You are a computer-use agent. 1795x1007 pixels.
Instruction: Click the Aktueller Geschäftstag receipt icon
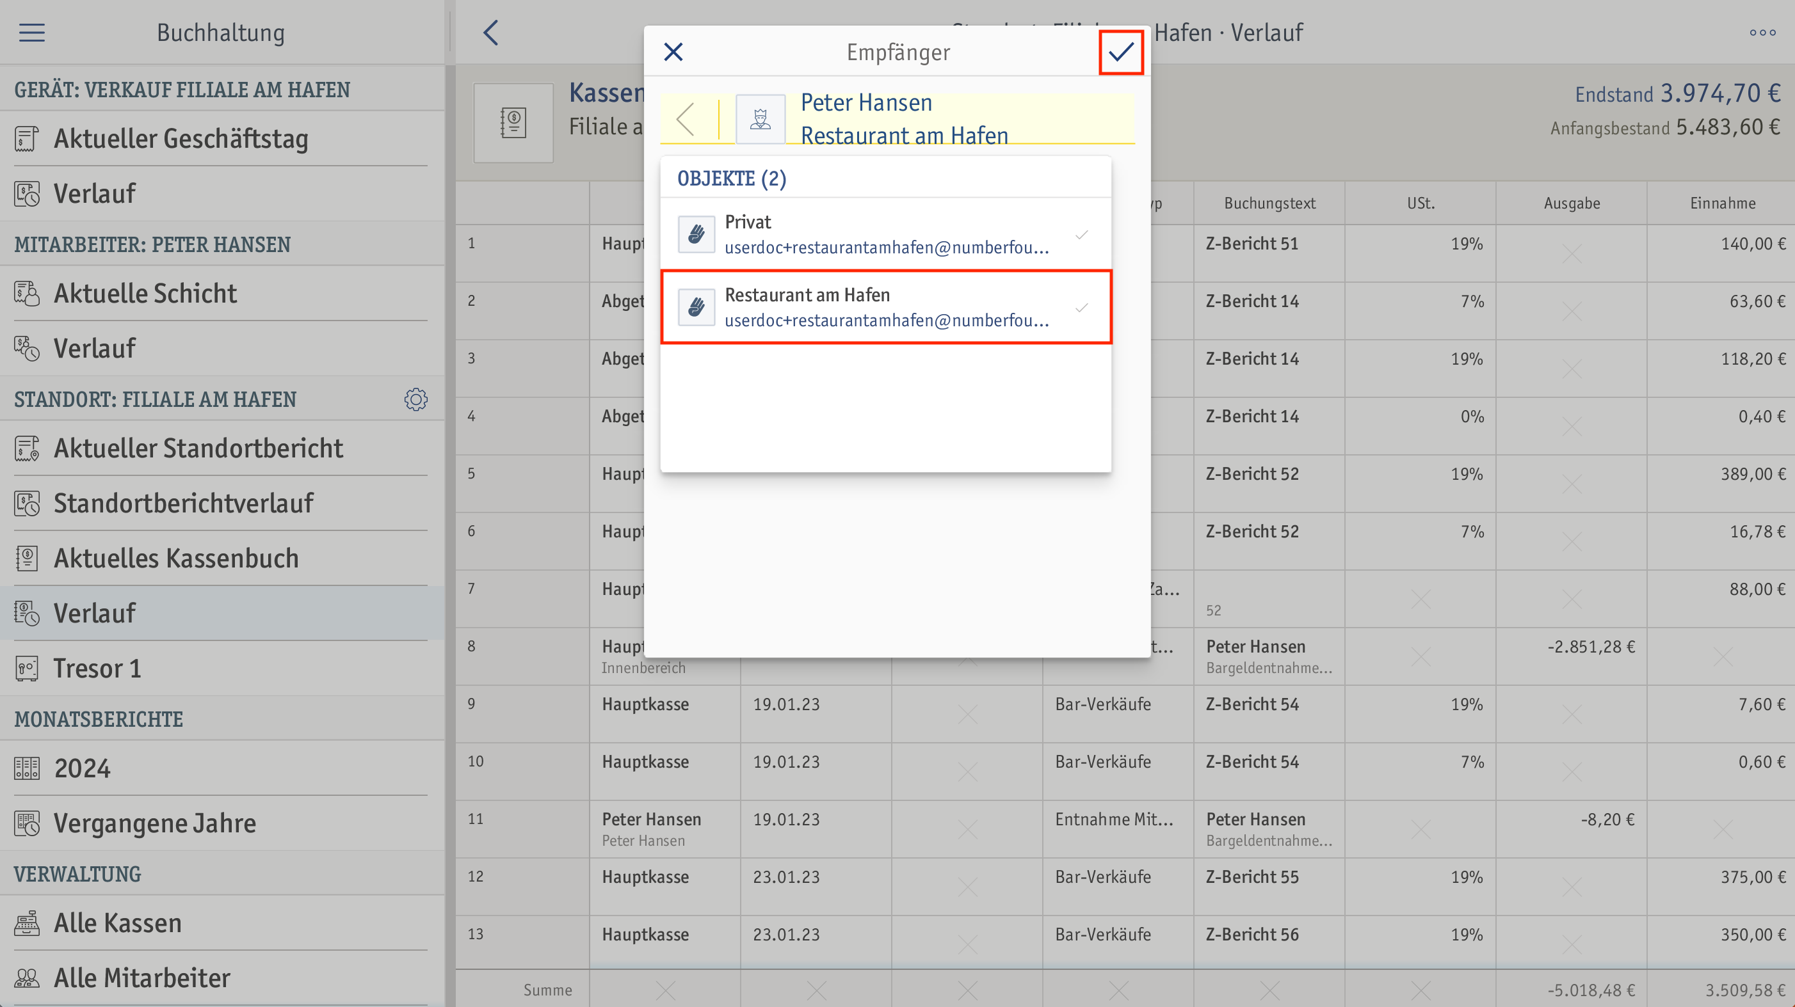click(26, 139)
